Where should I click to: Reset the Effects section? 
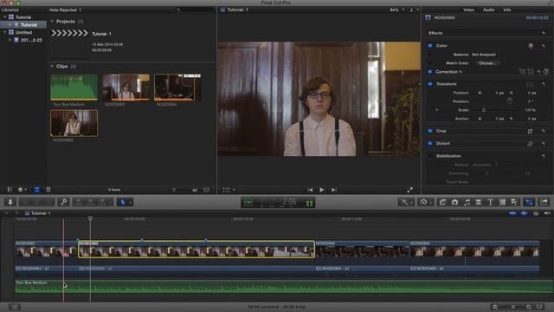pyautogui.click(x=544, y=33)
